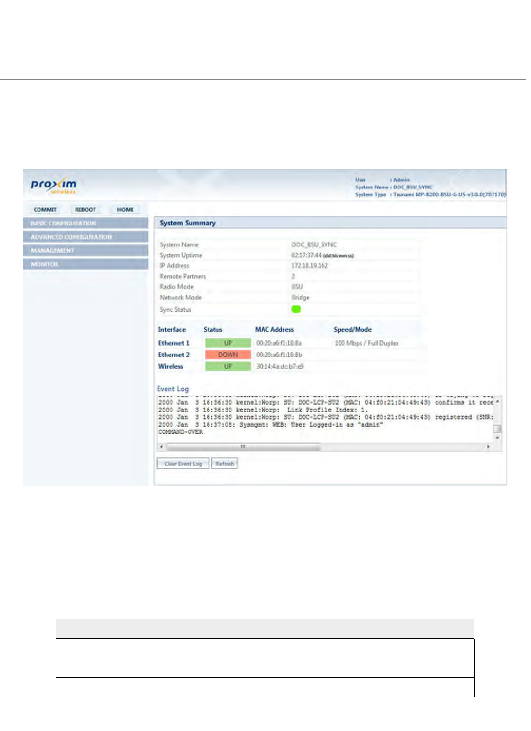The height and width of the screenshot is (731, 531).
Task: Click the MAC Address column header
Action: click(x=274, y=330)
